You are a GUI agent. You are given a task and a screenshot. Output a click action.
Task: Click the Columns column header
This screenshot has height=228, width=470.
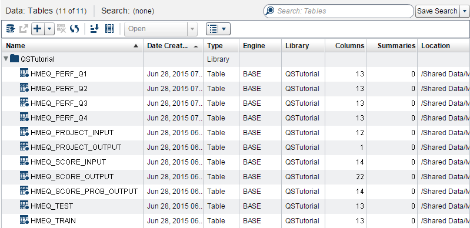click(346, 45)
